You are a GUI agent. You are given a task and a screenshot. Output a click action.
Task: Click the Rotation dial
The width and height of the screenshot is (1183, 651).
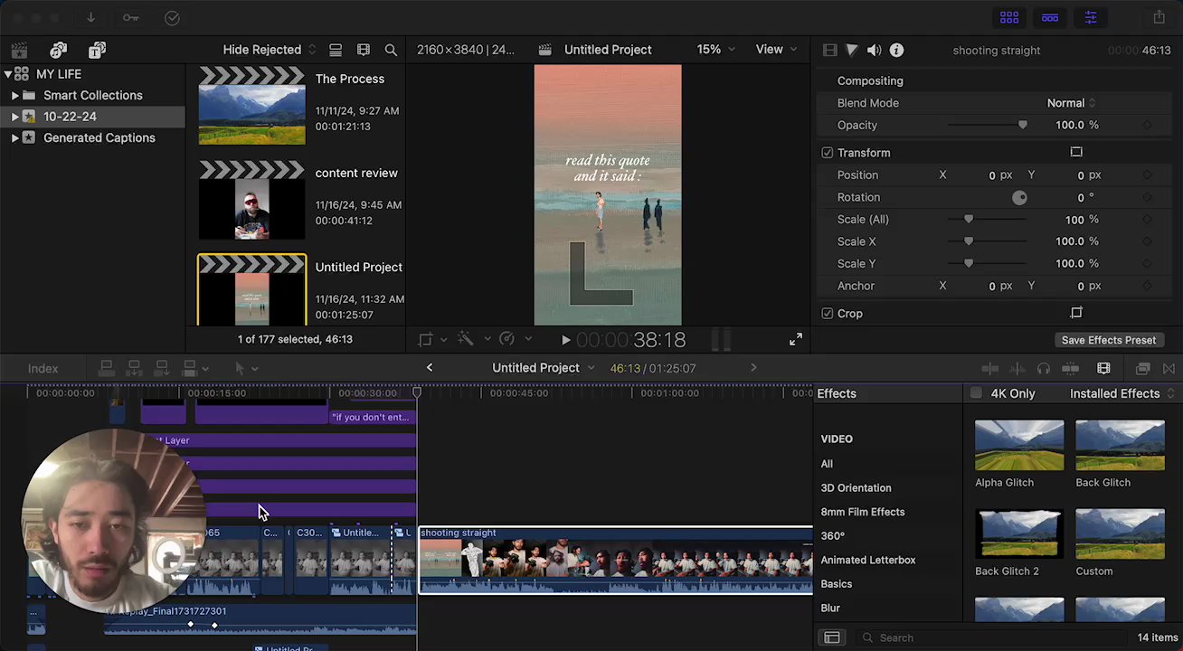[x=1019, y=197]
